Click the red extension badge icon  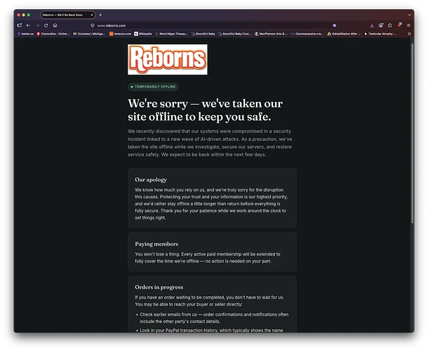[x=399, y=25]
